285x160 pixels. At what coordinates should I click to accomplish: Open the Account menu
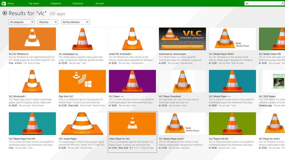100,3
